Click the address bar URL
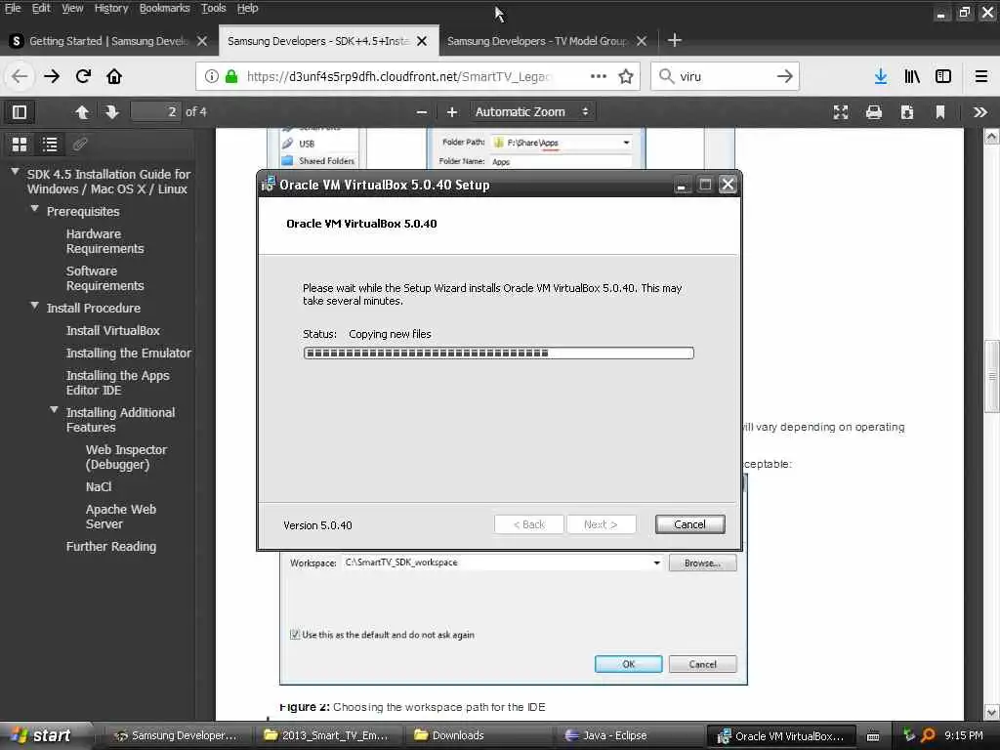The height and width of the screenshot is (750, 1000). click(x=397, y=76)
